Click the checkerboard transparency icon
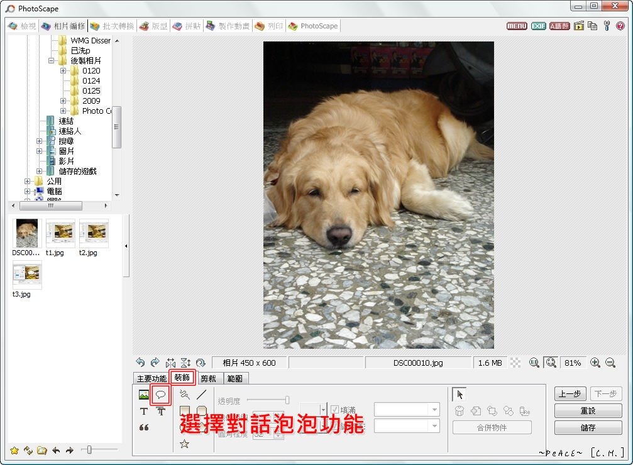This screenshot has height=465, width=633. [x=515, y=363]
